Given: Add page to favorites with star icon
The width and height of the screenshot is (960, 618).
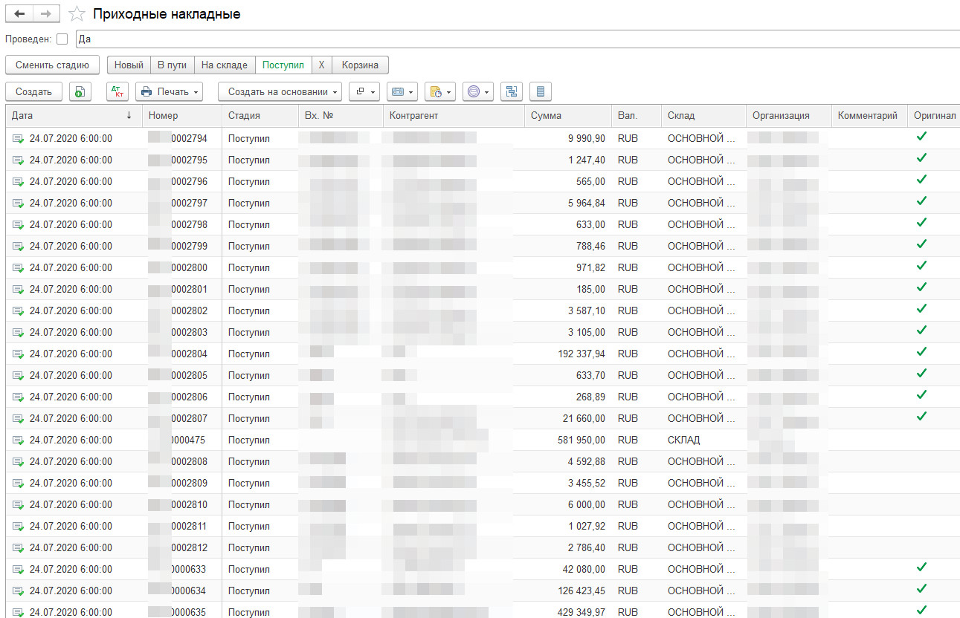Looking at the screenshot, I should [76, 14].
